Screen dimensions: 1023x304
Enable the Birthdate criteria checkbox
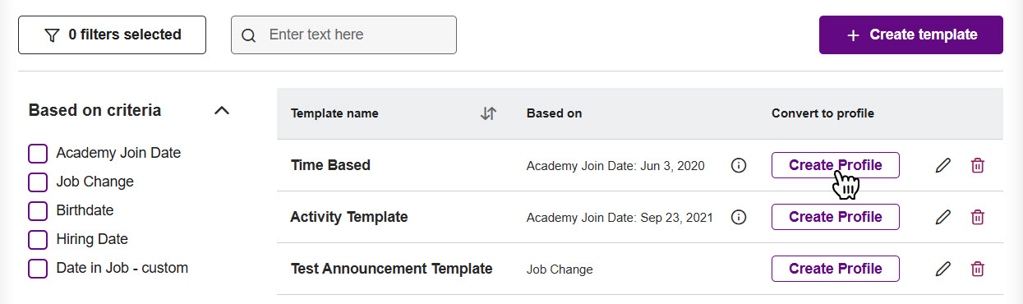[38, 211]
